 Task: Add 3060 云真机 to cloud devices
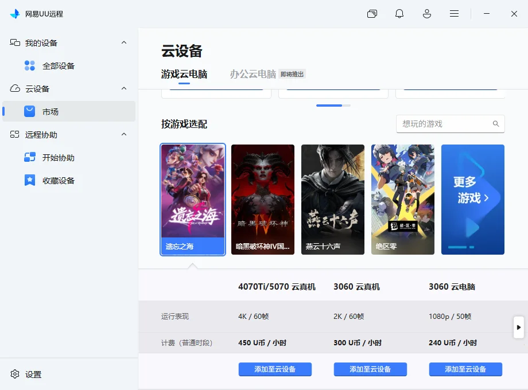coord(370,369)
